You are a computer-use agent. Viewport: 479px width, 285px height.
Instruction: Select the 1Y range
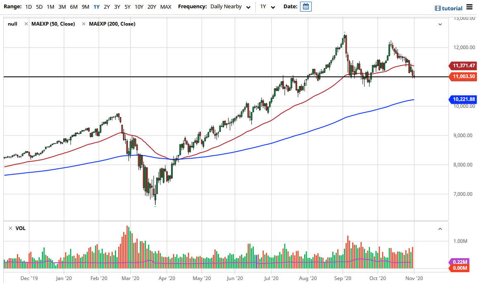97,7
